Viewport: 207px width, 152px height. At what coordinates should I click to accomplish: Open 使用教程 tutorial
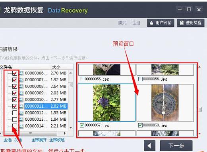coord(191,23)
